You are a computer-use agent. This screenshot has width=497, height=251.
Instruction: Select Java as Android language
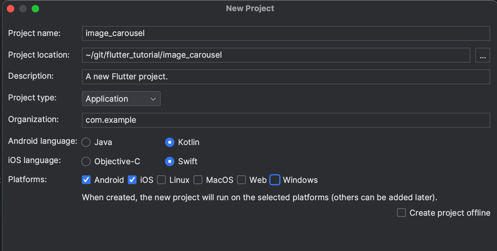(x=86, y=142)
